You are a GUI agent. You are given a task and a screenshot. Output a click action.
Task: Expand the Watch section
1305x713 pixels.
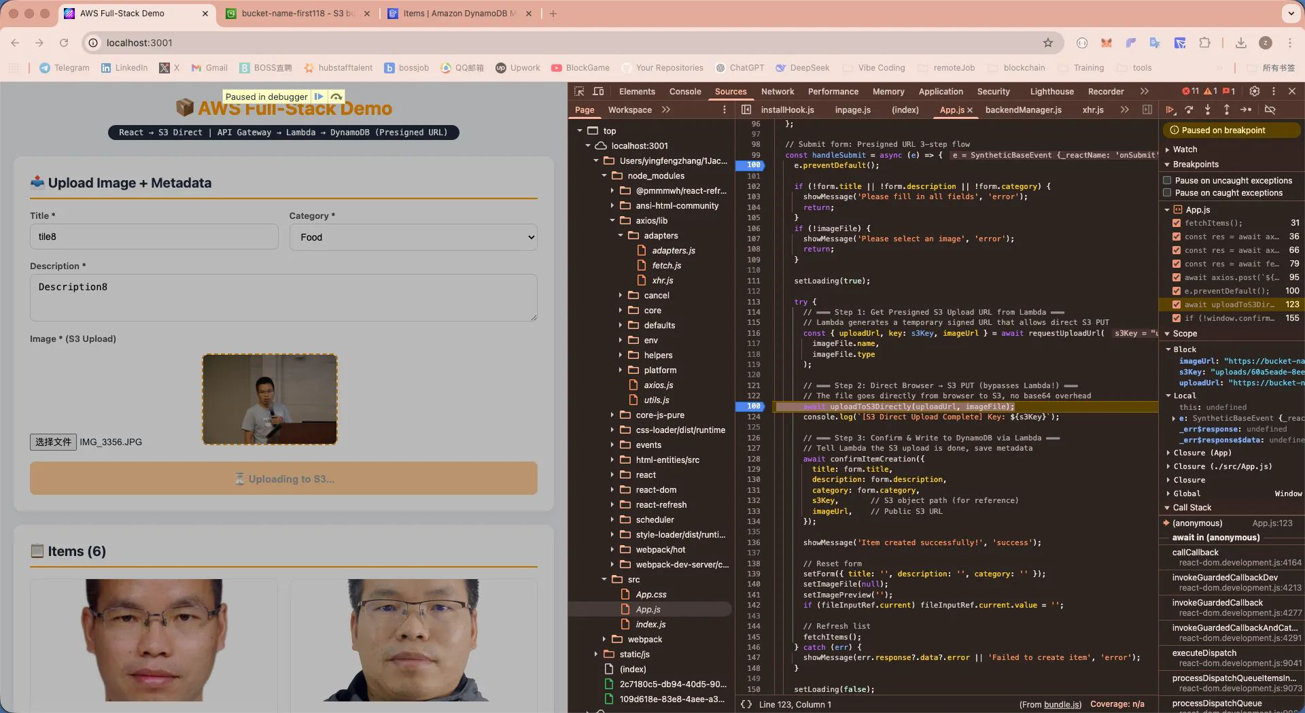pyautogui.click(x=1185, y=150)
